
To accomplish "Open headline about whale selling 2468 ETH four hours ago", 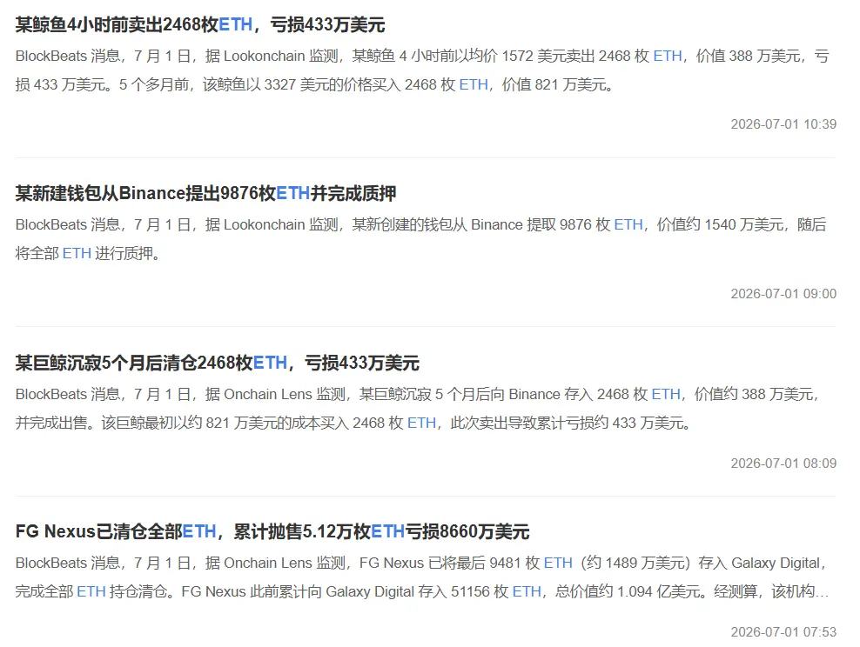I will pyautogui.click(x=200, y=24).
